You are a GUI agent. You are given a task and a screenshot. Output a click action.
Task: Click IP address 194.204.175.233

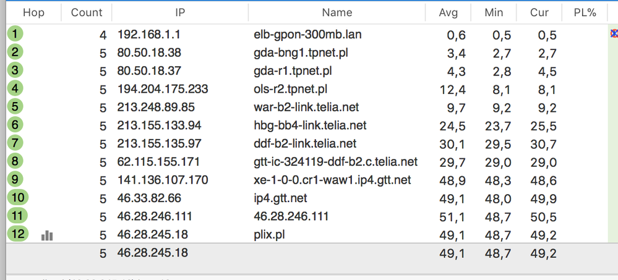[x=162, y=89]
